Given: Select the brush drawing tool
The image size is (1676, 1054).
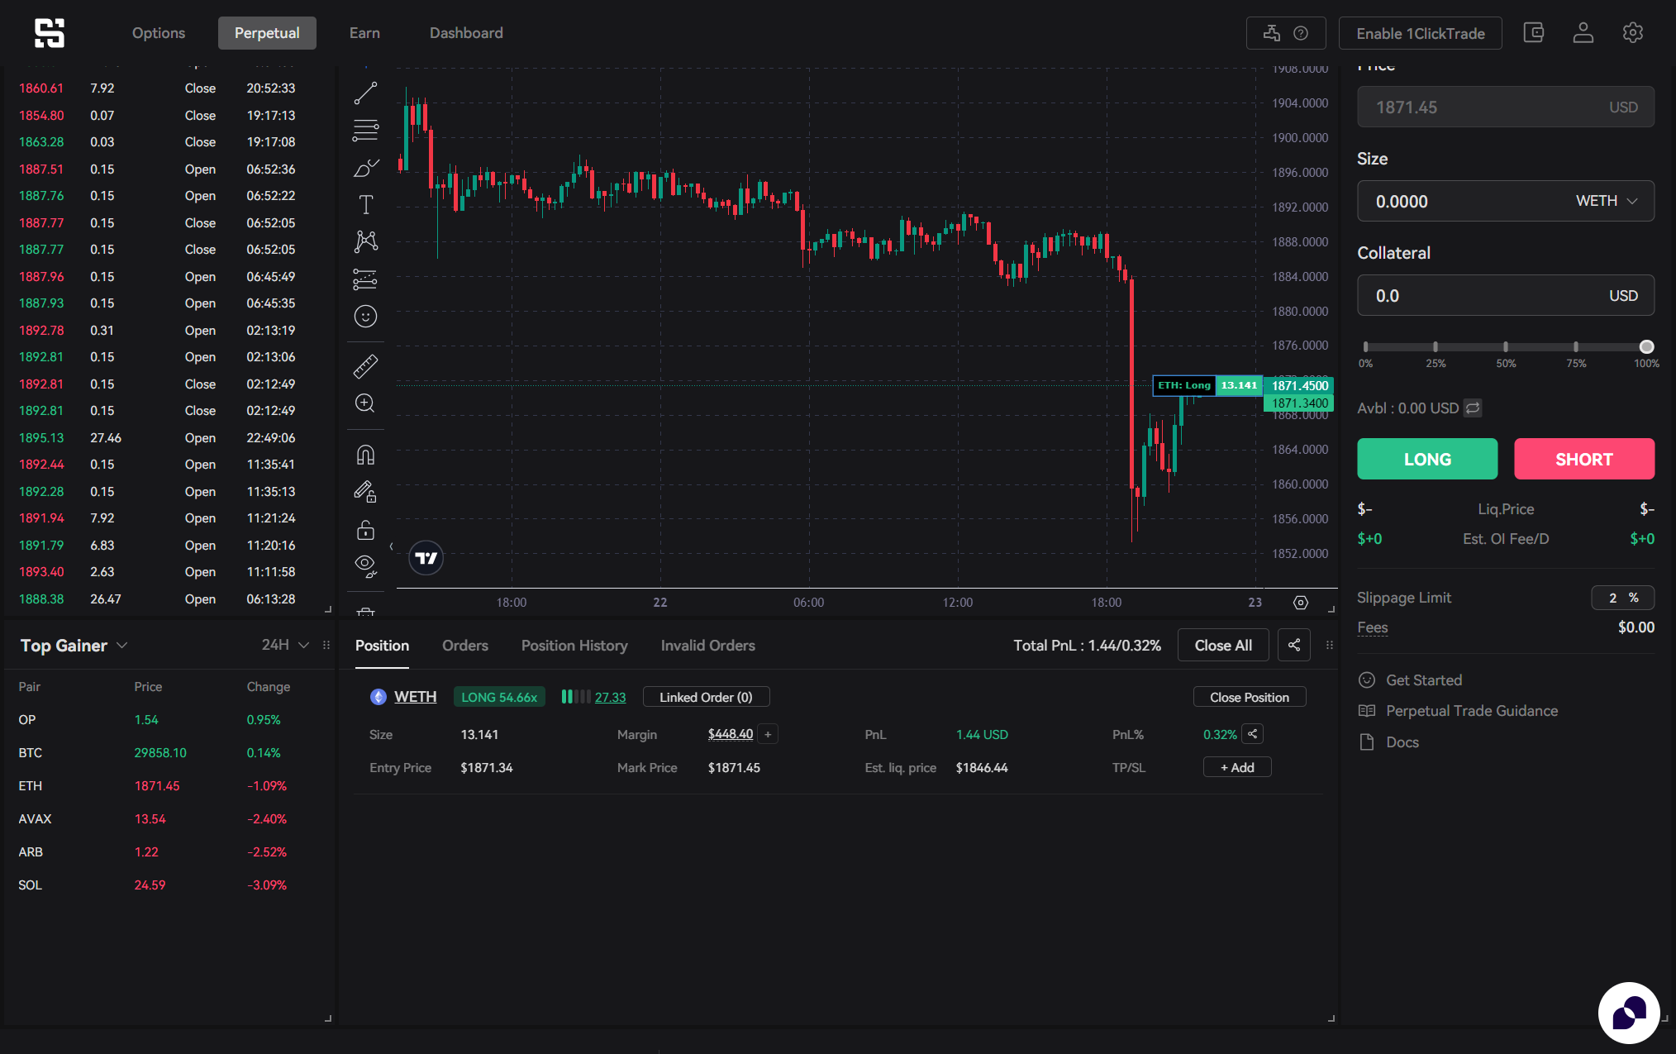Looking at the screenshot, I should pyautogui.click(x=365, y=168).
